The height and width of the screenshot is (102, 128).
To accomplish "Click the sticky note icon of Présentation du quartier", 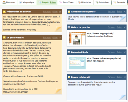I will point(4,12).
